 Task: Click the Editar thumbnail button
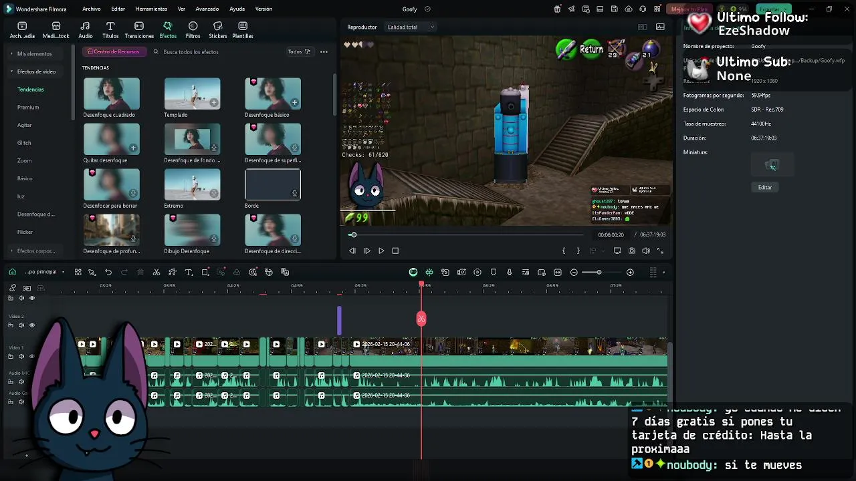(765, 188)
